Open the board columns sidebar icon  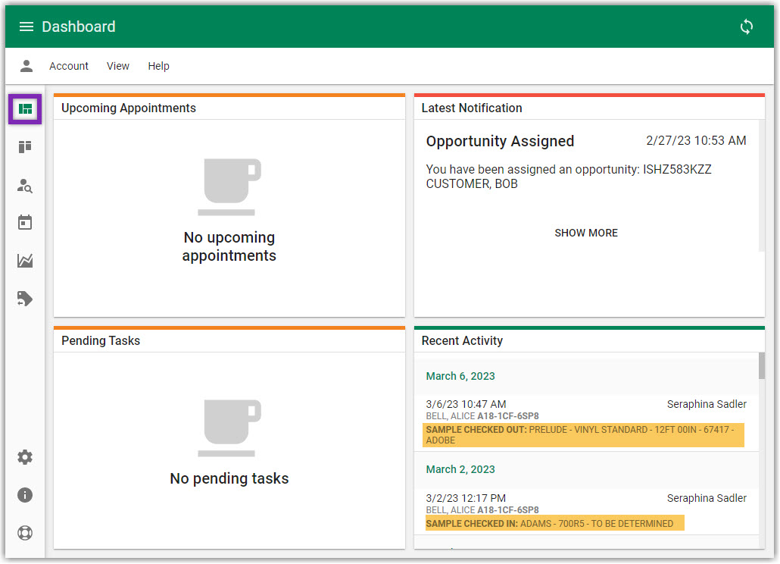25,147
